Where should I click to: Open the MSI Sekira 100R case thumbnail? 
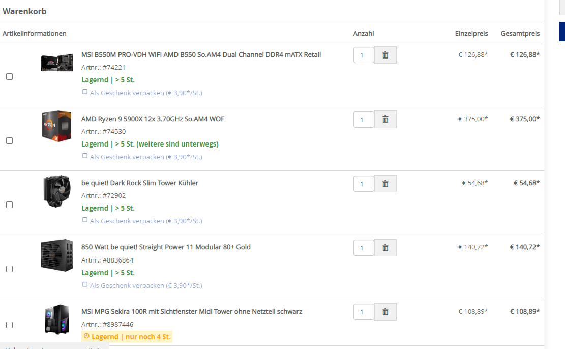click(57, 319)
